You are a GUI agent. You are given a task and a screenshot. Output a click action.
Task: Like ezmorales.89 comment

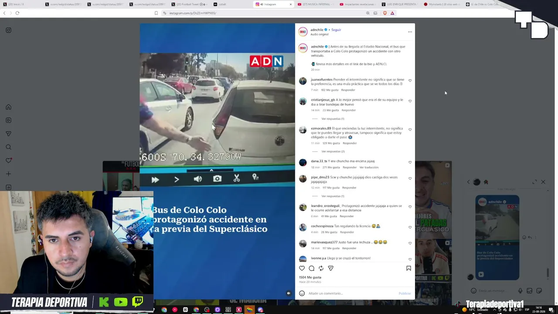click(410, 130)
